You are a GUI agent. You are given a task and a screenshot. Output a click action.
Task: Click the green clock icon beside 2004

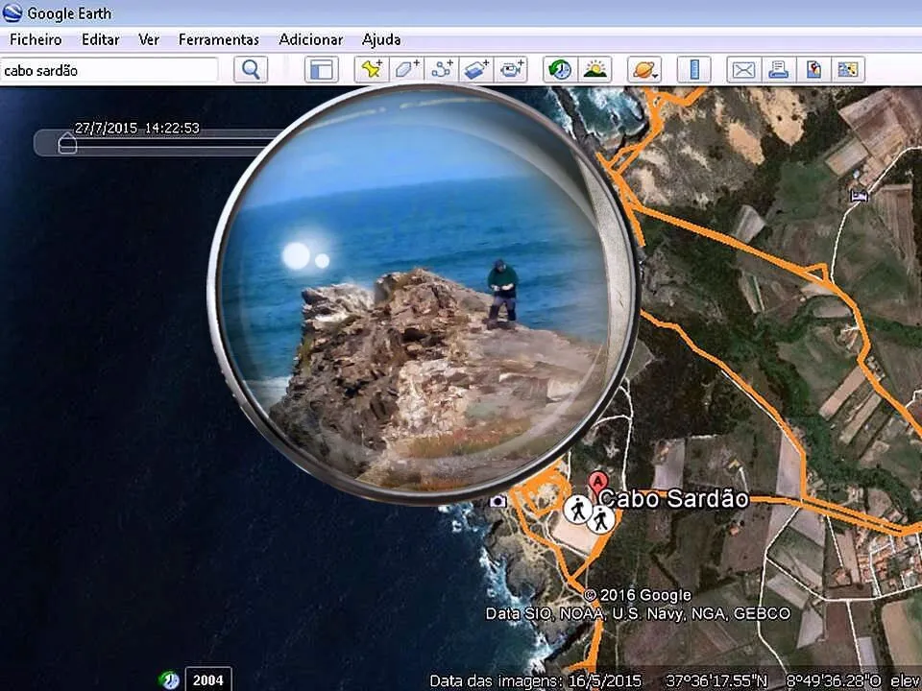169,679
